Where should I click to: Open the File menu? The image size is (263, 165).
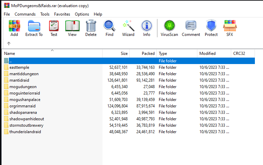tap(7, 14)
